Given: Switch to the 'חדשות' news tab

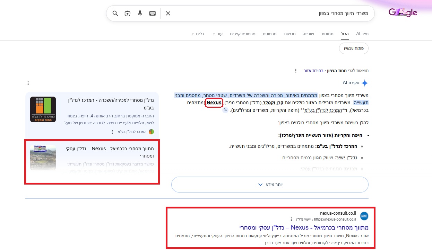Looking at the screenshot, I should point(290,34).
